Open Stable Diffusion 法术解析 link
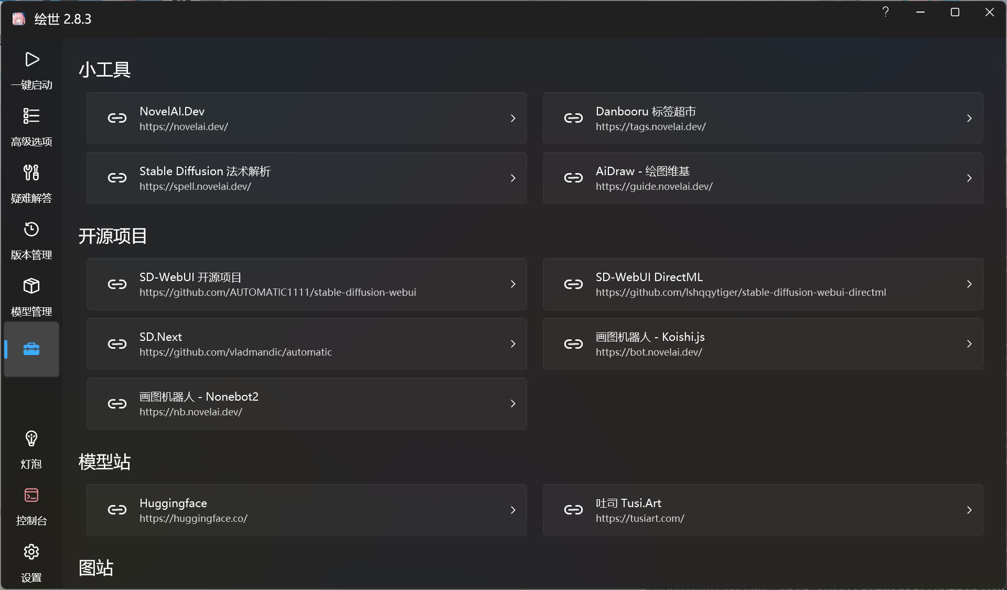 click(306, 178)
